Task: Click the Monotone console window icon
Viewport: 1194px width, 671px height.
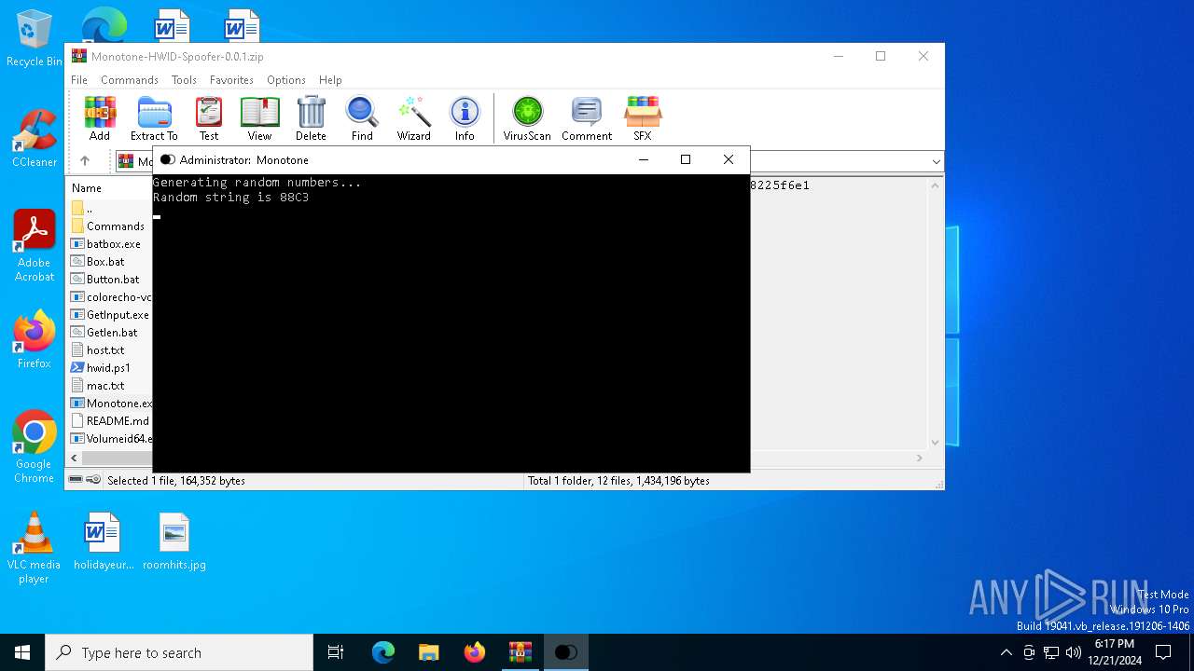Action: click(167, 159)
